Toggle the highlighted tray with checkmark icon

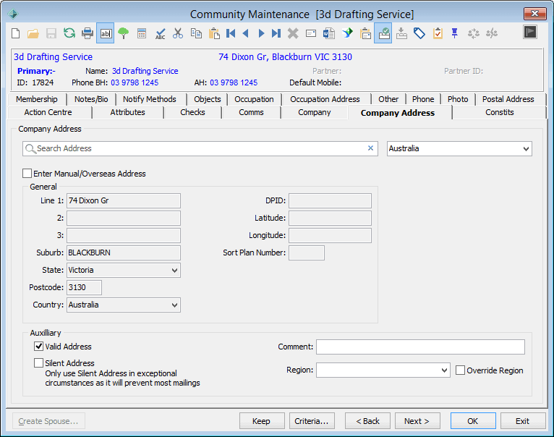click(383, 33)
